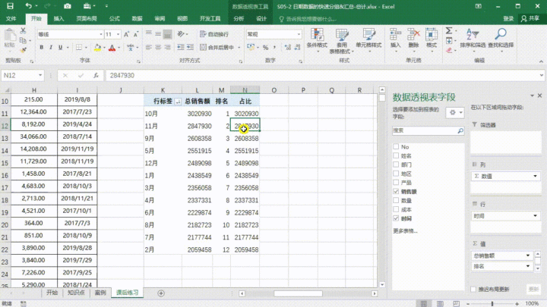Check the 产品 field
This screenshot has height=307, width=547.
(396, 182)
